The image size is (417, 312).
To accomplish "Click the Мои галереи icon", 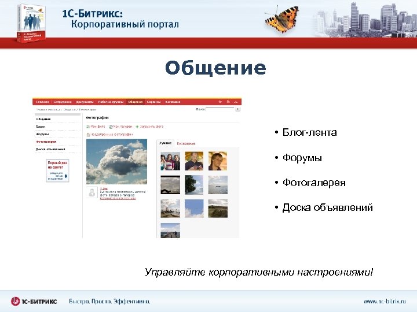I will pyautogui.click(x=111, y=127).
